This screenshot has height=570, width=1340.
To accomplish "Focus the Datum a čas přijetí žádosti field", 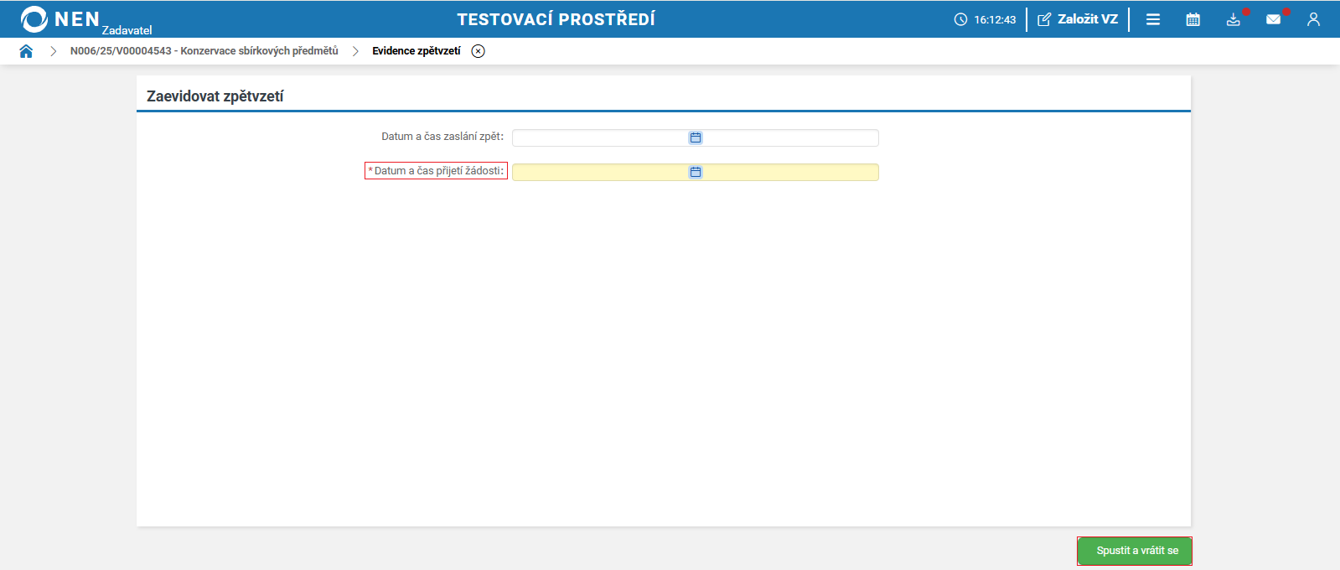I will tap(696, 172).
